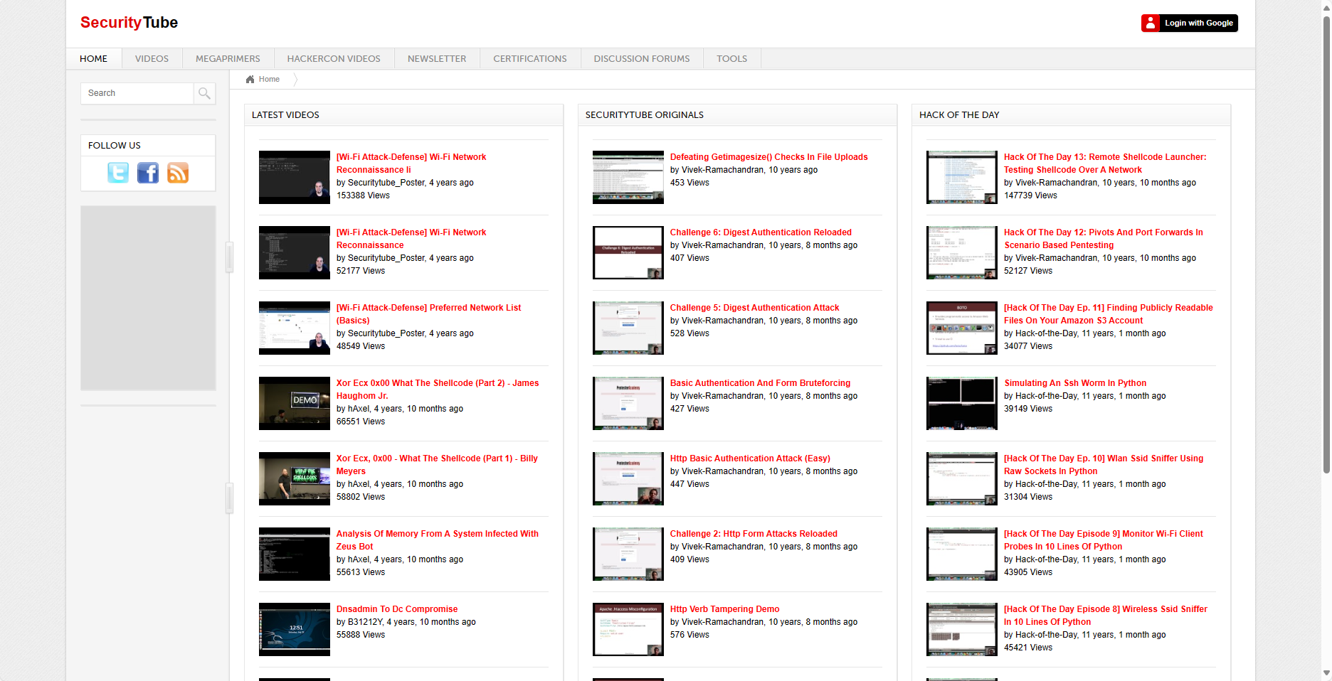This screenshot has height=681, width=1332.
Task: Open Challenge 2 Http Form Attacks Reloaded link
Action: coord(754,534)
